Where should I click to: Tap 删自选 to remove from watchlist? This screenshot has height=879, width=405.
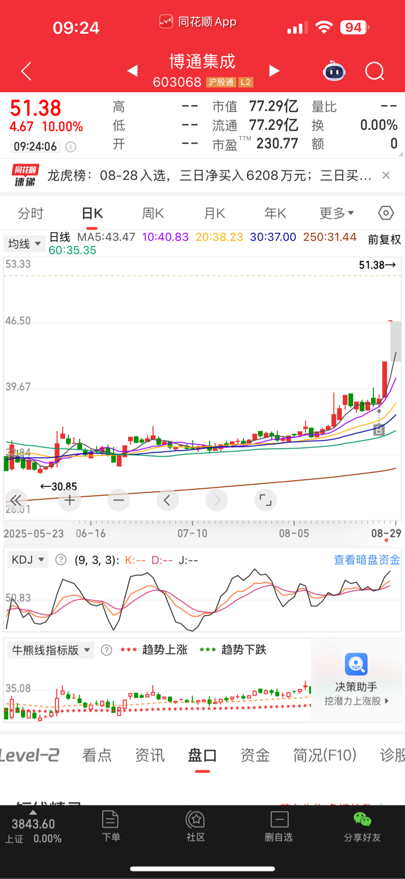click(279, 826)
